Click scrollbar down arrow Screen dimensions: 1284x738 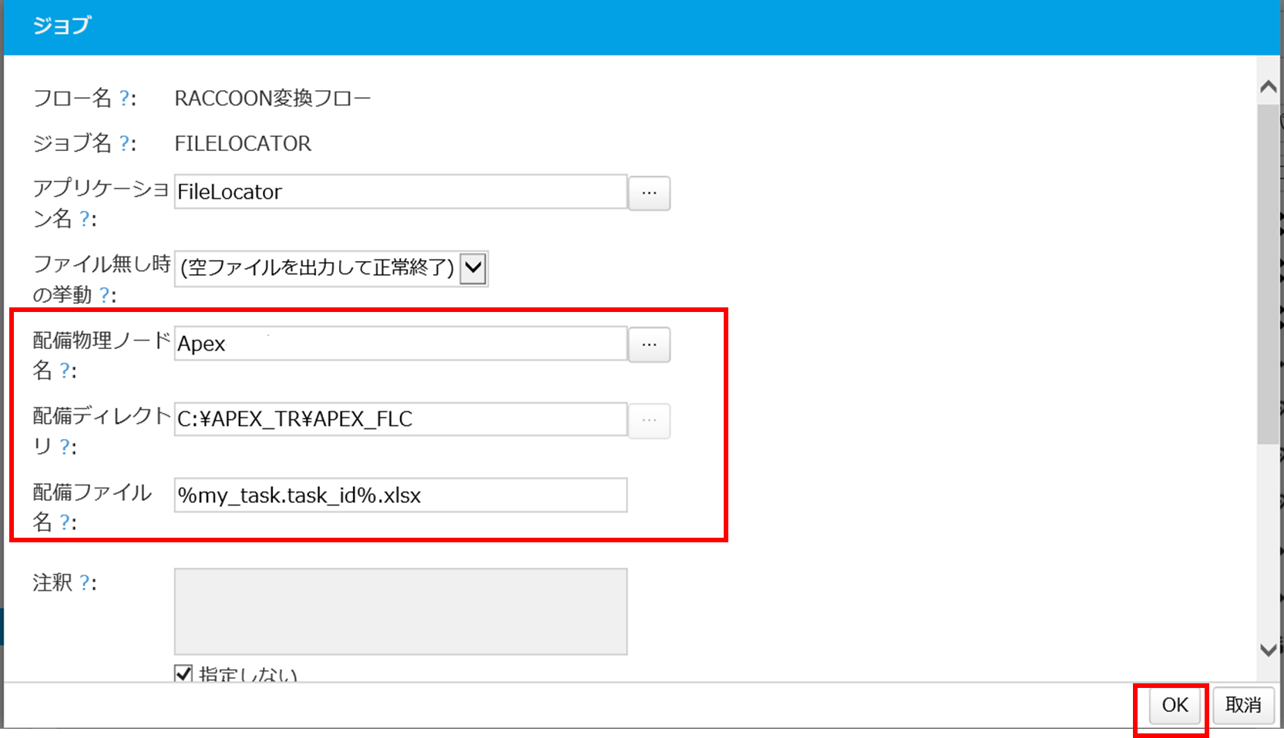1268,650
